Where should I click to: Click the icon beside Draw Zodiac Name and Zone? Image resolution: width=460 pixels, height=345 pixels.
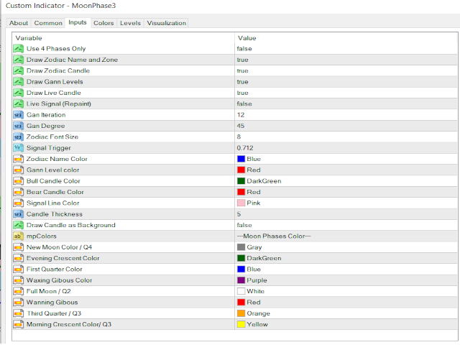click(x=18, y=60)
